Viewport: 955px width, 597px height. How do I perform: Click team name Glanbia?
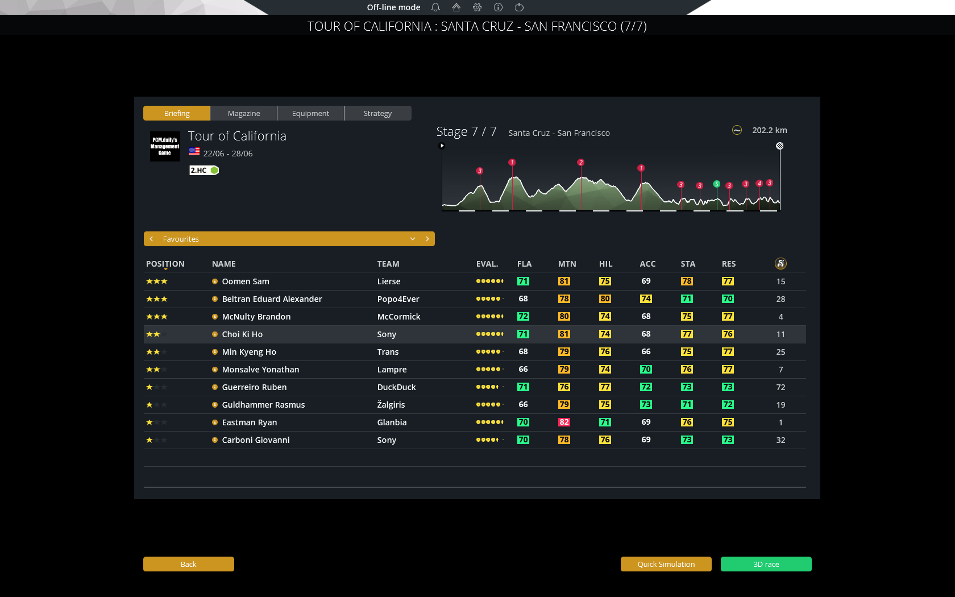392,422
